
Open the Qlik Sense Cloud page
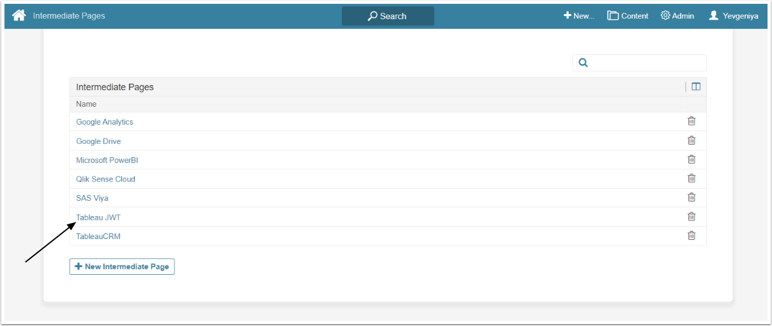tap(105, 179)
